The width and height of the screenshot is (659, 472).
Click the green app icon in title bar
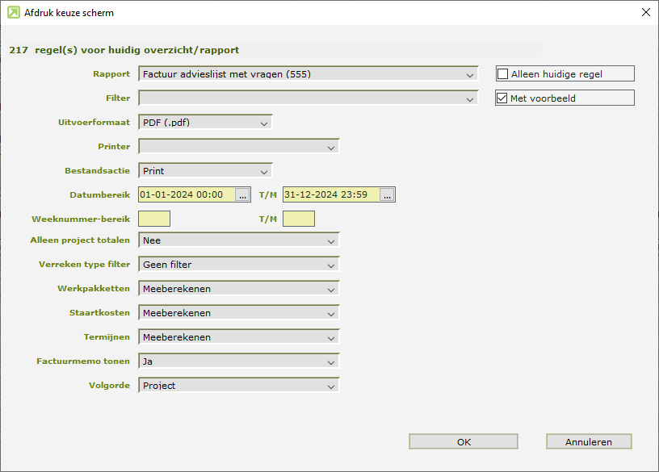click(x=13, y=13)
